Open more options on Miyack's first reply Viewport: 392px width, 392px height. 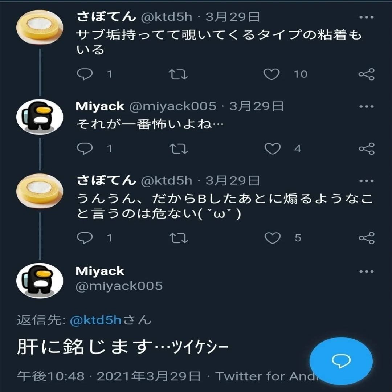pos(366,107)
